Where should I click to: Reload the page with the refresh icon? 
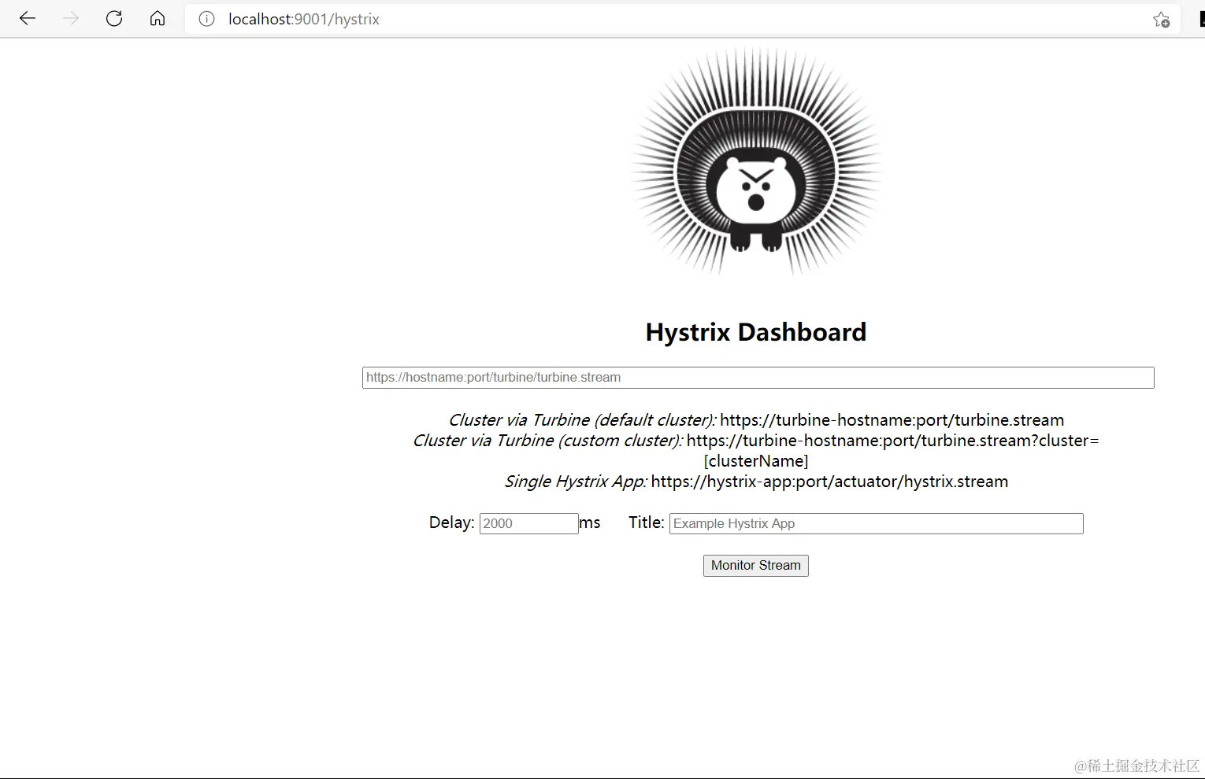(114, 19)
